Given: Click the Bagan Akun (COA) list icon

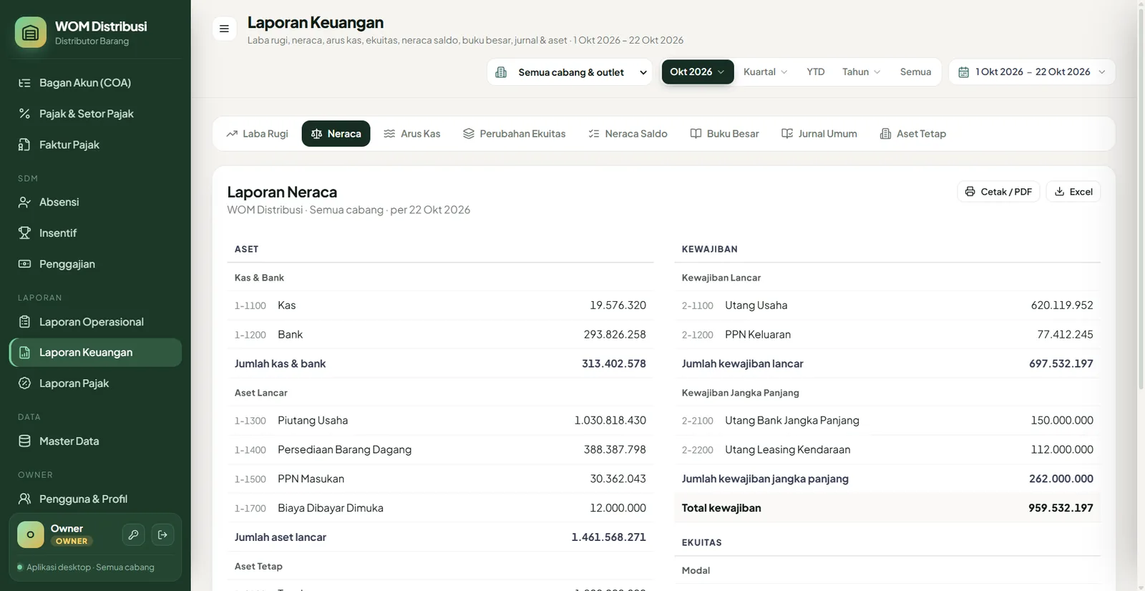Looking at the screenshot, I should pyautogui.click(x=24, y=83).
